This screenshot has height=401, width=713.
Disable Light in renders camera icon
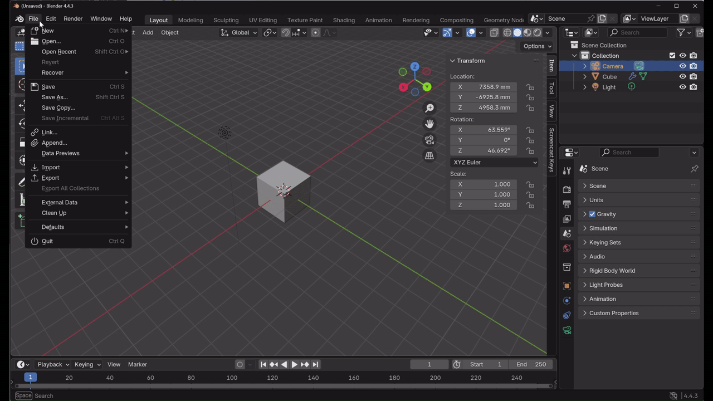coord(694,87)
